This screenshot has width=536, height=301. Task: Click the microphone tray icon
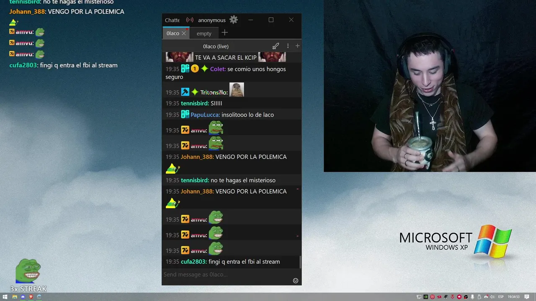point(472,297)
